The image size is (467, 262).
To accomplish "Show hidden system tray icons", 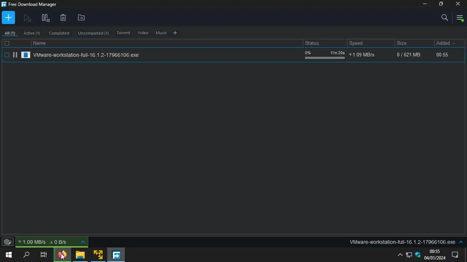I will (400, 255).
